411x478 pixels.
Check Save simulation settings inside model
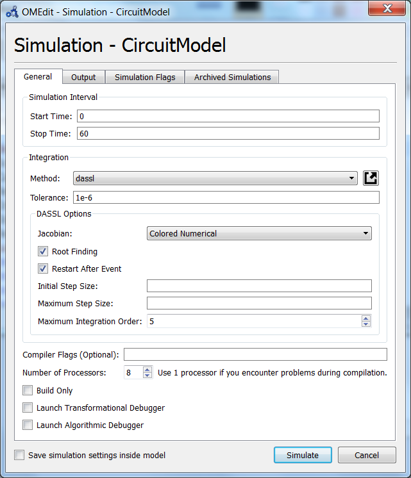[x=19, y=456]
